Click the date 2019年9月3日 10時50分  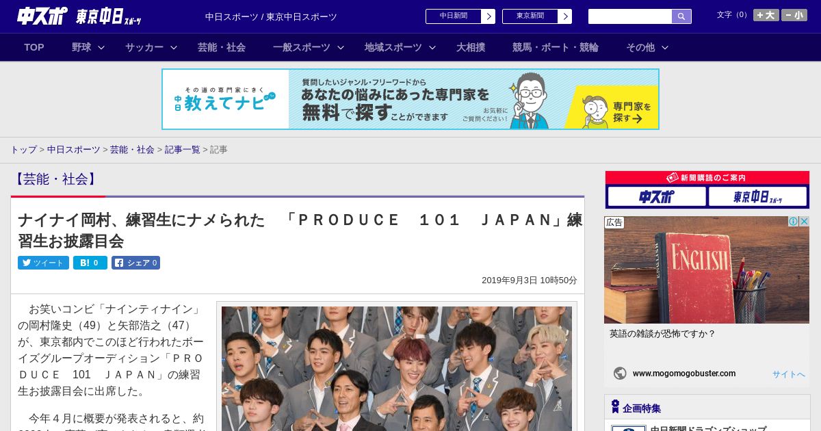[x=529, y=280]
